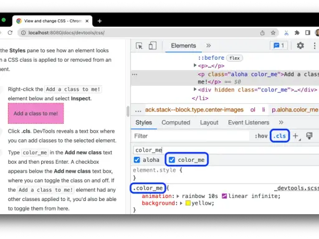The image size is (319, 239).
Task: Select the Styles tab
Action: (143, 123)
